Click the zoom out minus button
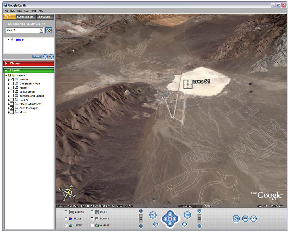 tap(141, 226)
